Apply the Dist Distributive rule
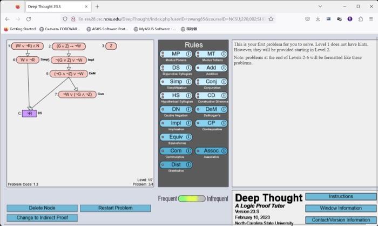 176,164
